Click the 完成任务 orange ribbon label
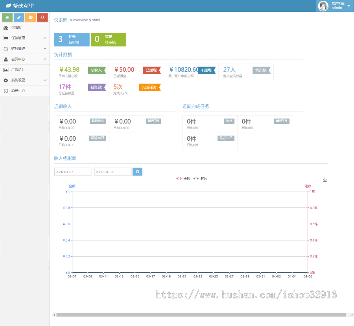The width and height of the screenshot is (354, 326). point(150,88)
